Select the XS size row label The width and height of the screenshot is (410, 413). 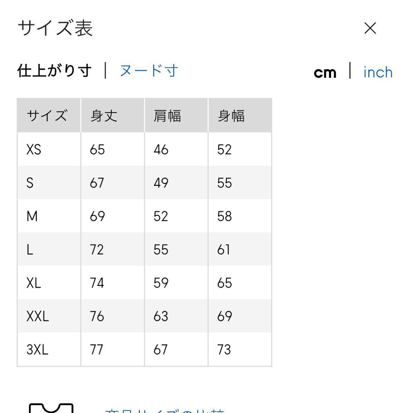pos(34,150)
